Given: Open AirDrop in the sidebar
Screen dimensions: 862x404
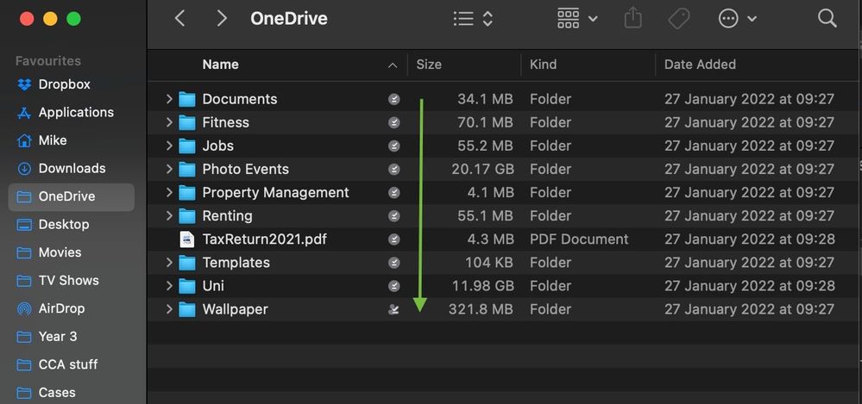Looking at the screenshot, I should click(x=72, y=308).
